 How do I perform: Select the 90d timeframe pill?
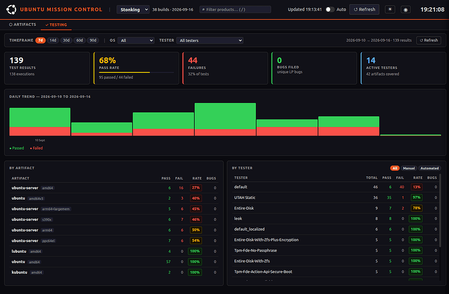[x=93, y=40]
